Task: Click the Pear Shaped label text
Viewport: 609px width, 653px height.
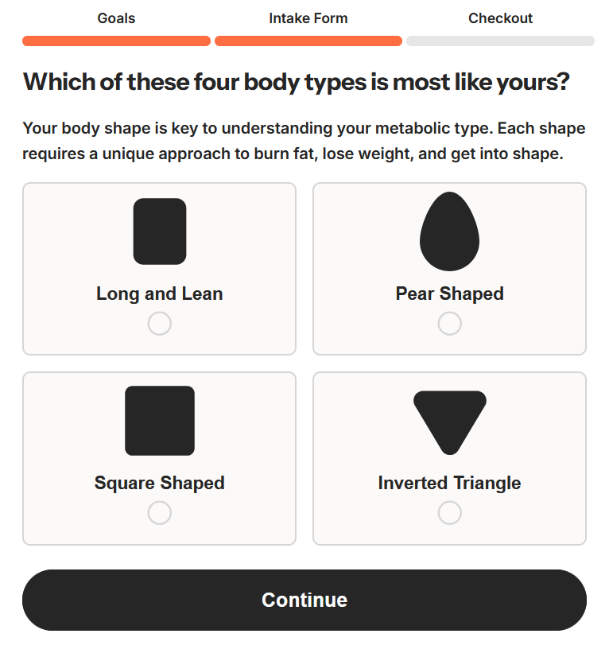Action: [449, 293]
